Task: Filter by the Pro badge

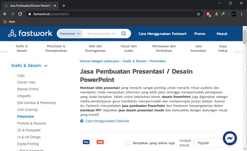Action: click(x=86, y=142)
